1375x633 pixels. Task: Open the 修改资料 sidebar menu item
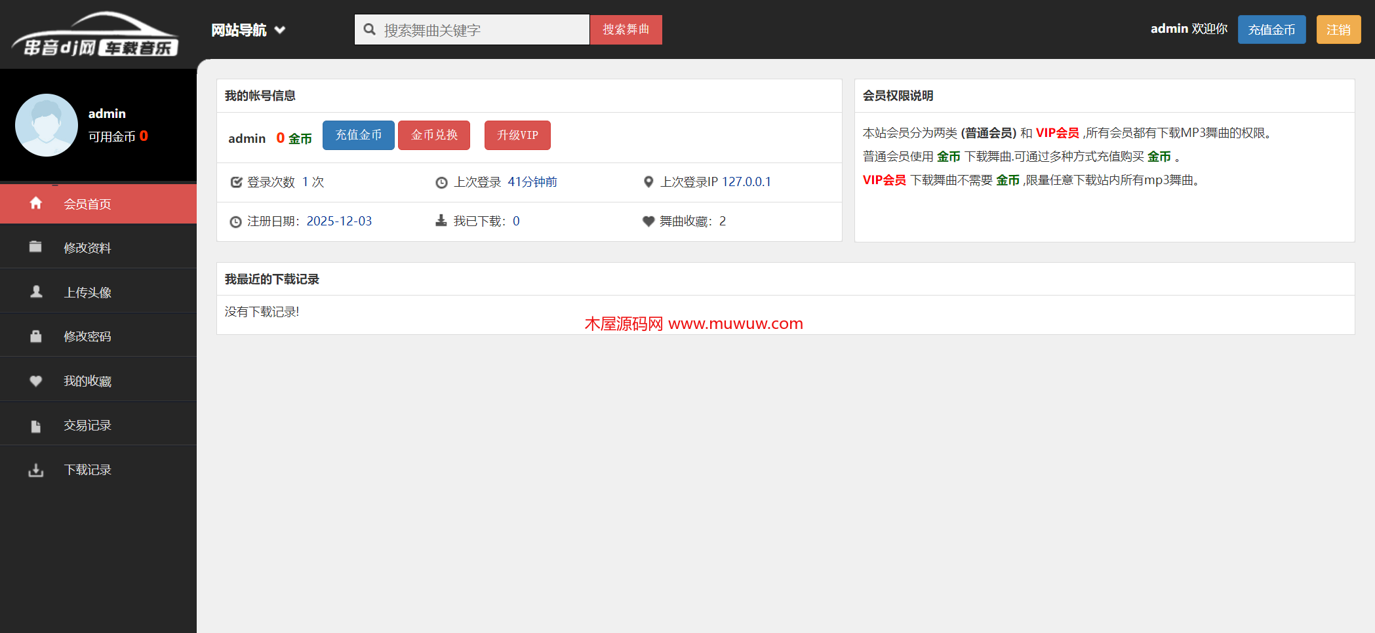click(x=87, y=248)
